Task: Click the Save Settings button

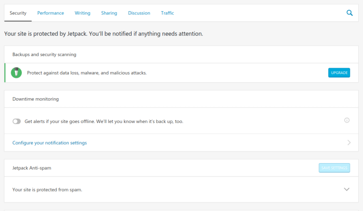Action: (x=334, y=168)
